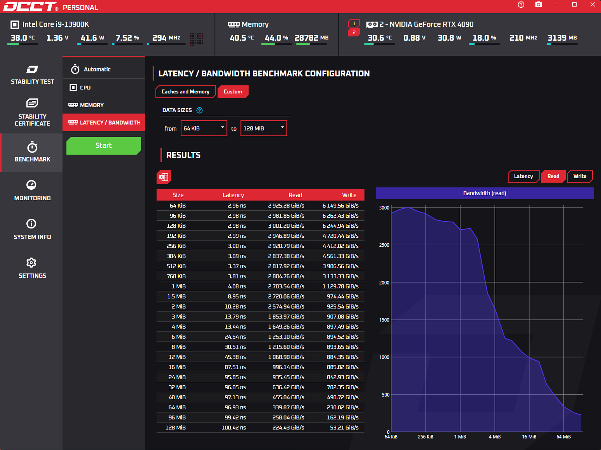The width and height of the screenshot is (601, 450).
Task: Click the Size column header
Action: click(x=178, y=195)
